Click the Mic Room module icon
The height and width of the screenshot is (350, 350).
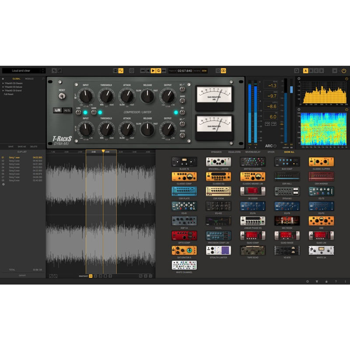(x=287, y=220)
